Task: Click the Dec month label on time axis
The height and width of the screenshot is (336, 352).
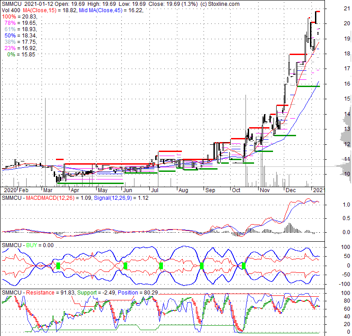Action: [291, 190]
